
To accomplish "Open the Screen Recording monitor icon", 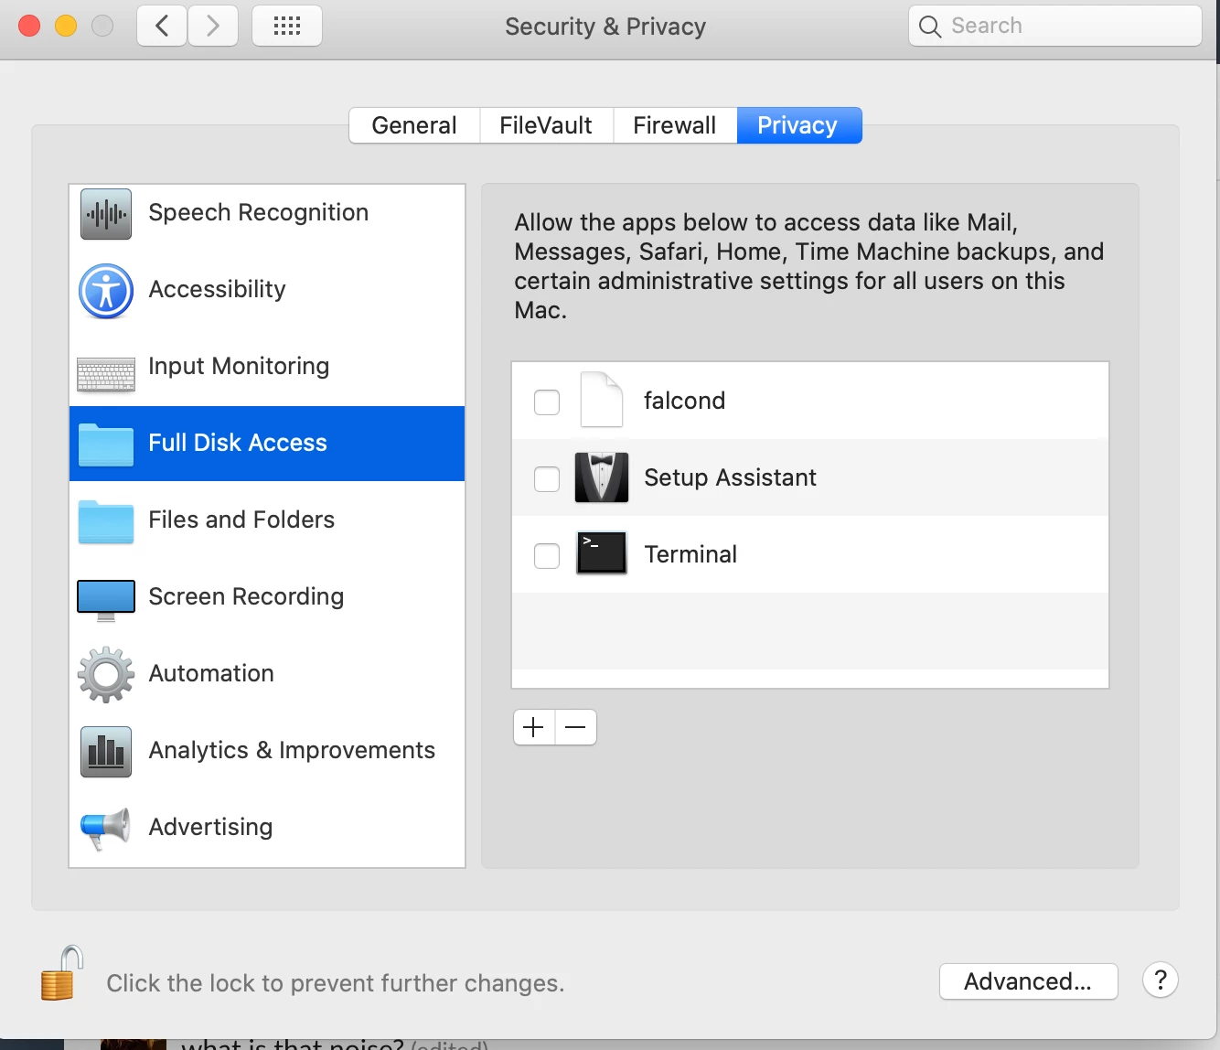I will 106,600.
